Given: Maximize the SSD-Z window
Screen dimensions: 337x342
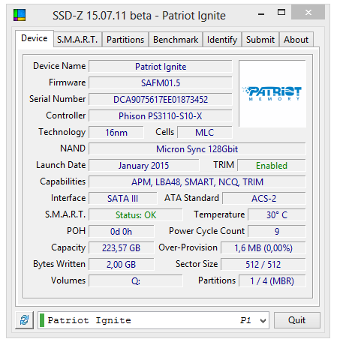Looking at the screenshot, I should (x=281, y=12).
